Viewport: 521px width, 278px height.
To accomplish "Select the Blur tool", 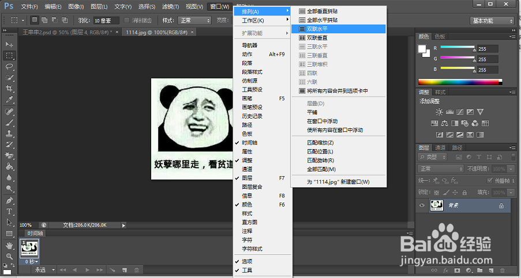I will [x=9, y=177].
